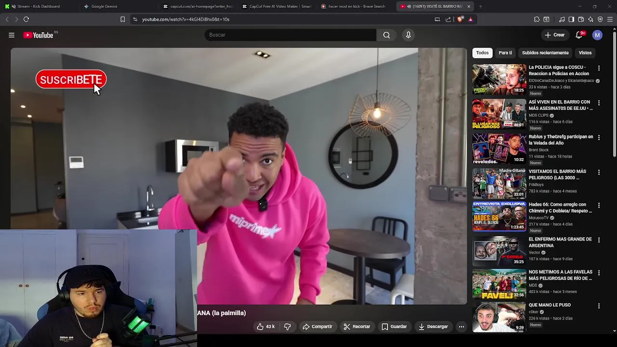The width and height of the screenshot is (617, 347).
Task: Select the Vistos filter chip
Action: [585, 53]
